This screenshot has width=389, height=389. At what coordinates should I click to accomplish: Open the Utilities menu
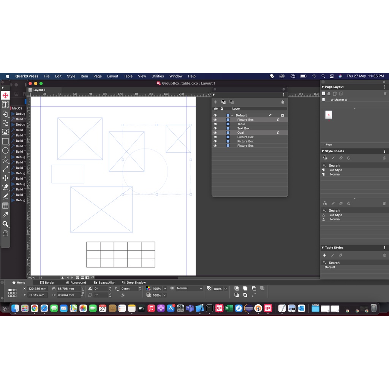click(158, 76)
